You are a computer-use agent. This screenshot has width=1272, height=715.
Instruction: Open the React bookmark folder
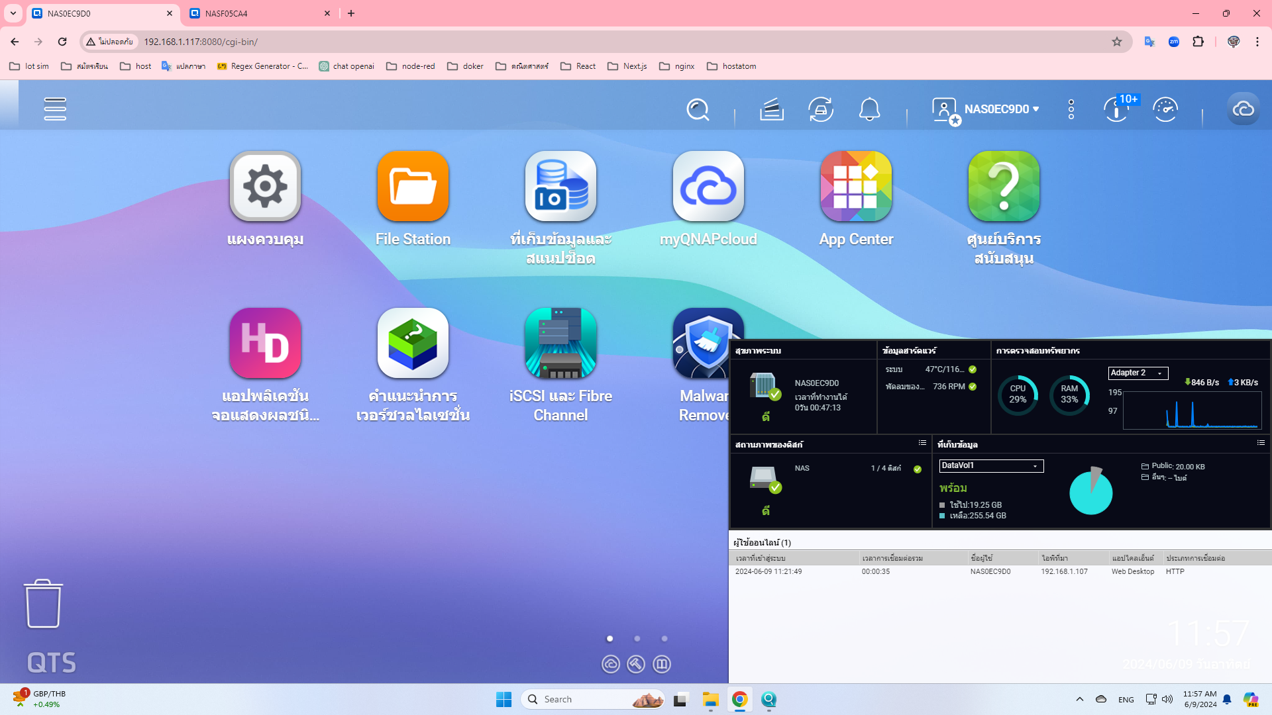(x=578, y=66)
